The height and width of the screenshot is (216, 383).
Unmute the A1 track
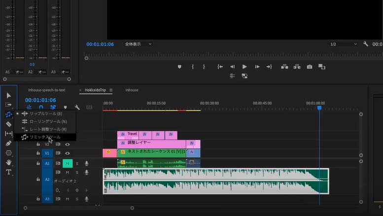point(68,163)
